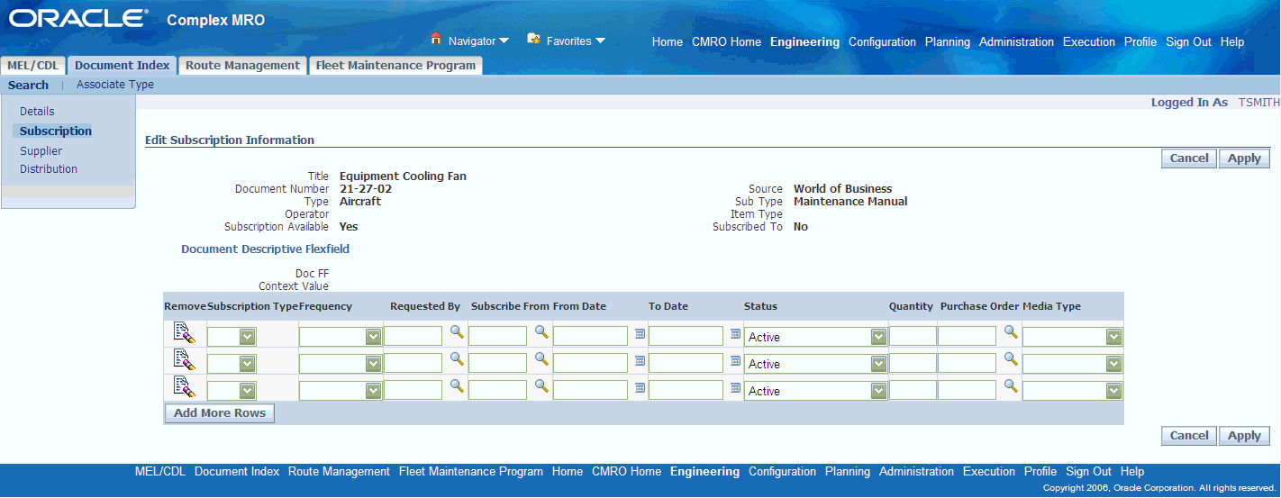This screenshot has width=1281, height=498.
Task: Open Purchase Order search icon in third row
Action: (x=1011, y=385)
